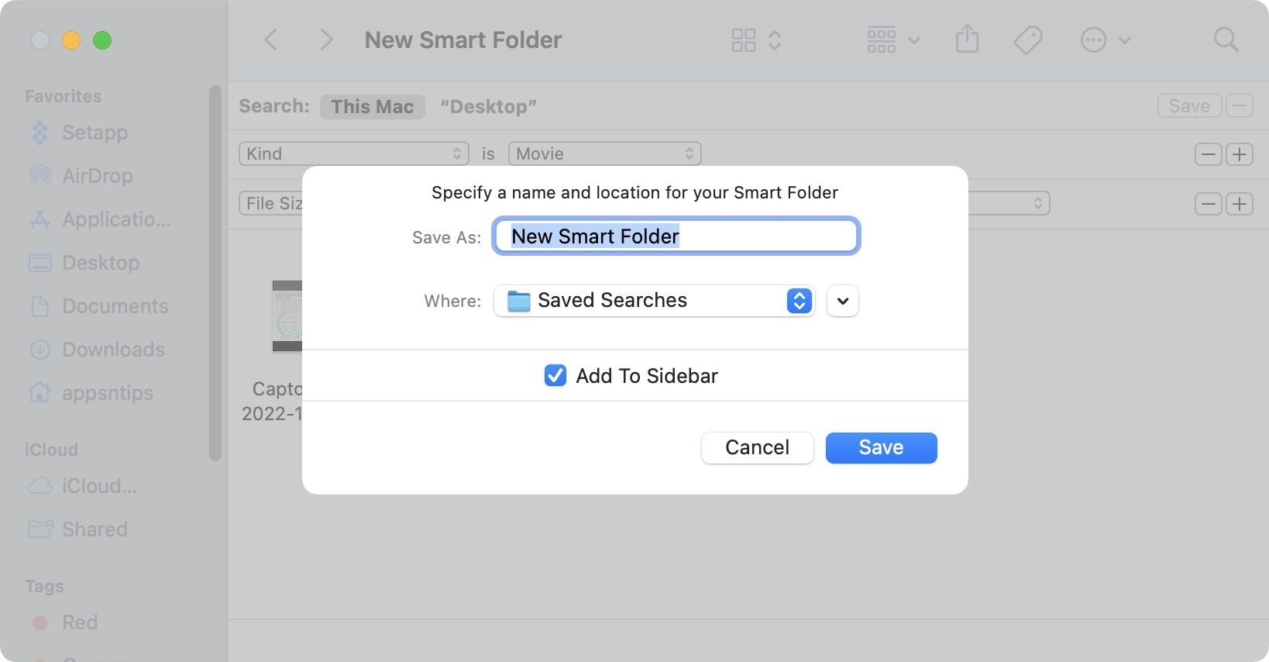The image size is (1269, 662).
Task: Select Downloads in the Favorites sidebar
Action: 113,350
